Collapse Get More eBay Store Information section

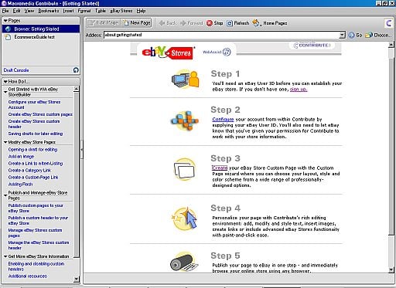[5, 256]
